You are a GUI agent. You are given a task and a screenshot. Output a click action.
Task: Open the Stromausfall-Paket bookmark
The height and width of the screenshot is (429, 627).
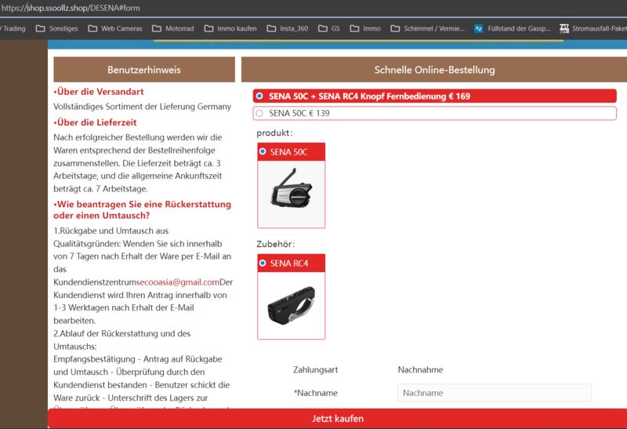click(x=593, y=28)
